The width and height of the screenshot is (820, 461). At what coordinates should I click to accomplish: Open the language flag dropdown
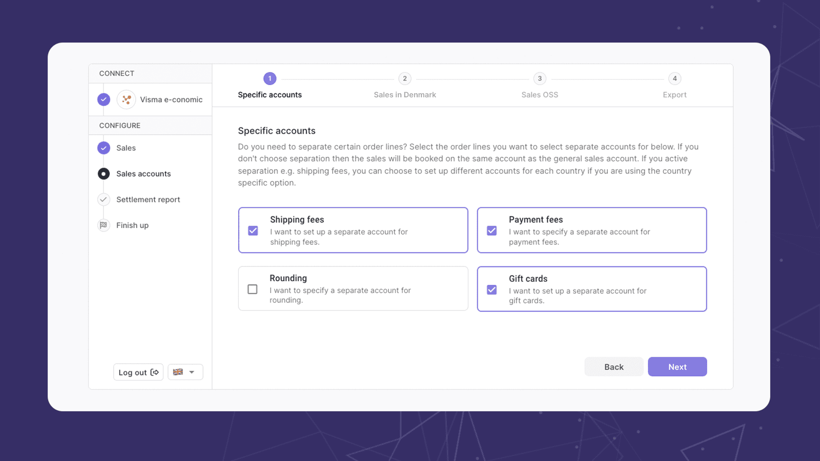click(x=185, y=372)
